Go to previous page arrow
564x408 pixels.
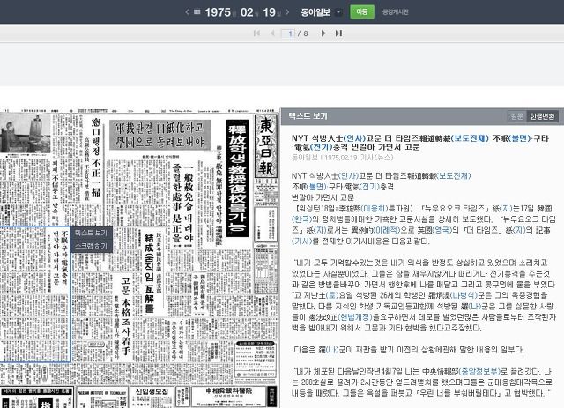tap(272, 33)
